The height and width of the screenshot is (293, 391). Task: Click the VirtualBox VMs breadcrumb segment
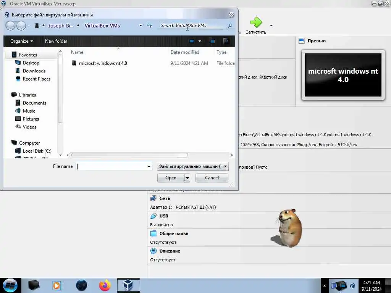pyautogui.click(x=102, y=26)
